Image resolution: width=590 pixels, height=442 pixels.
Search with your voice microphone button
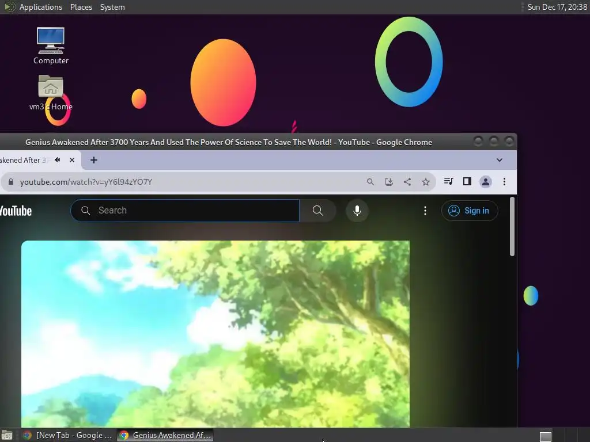tap(357, 211)
